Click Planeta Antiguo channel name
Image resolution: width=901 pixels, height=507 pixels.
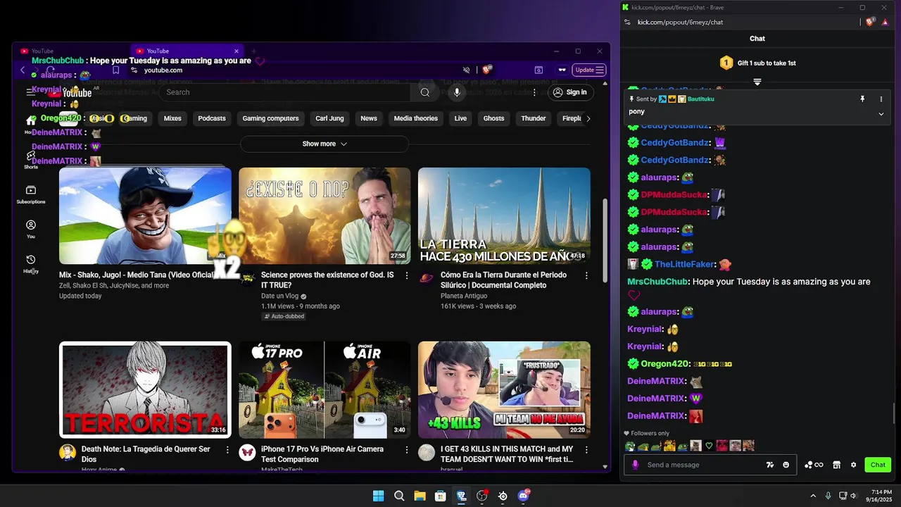[465, 296]
